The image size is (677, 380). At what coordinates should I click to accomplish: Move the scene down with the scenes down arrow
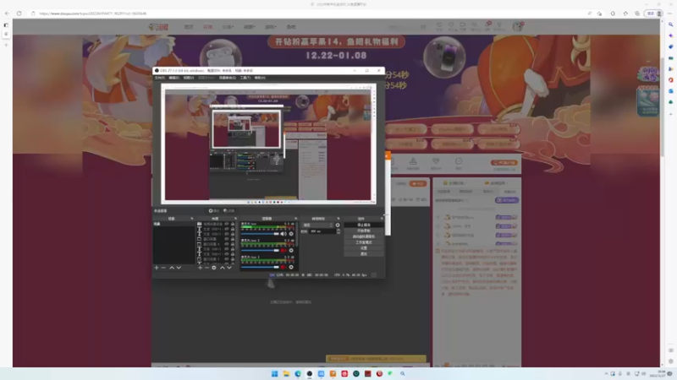click(x=179, y=268)
